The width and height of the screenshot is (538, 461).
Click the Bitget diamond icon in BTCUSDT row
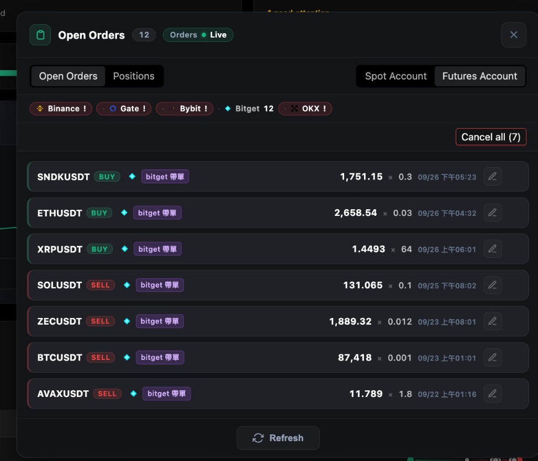(126, 357)
